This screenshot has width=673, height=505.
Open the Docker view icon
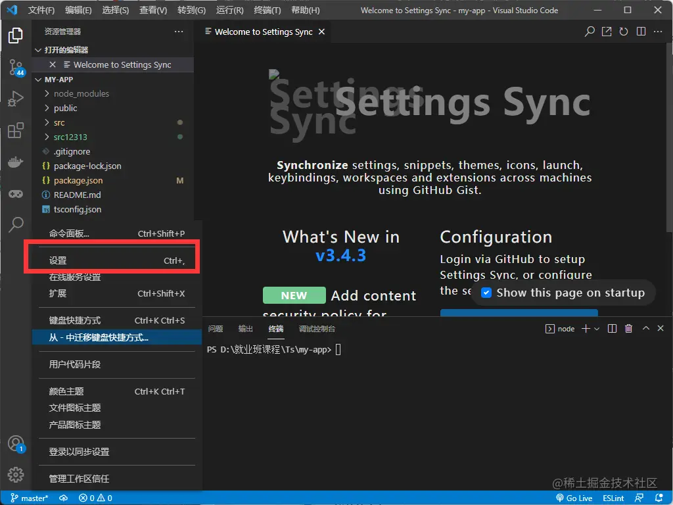click(16, 162)
